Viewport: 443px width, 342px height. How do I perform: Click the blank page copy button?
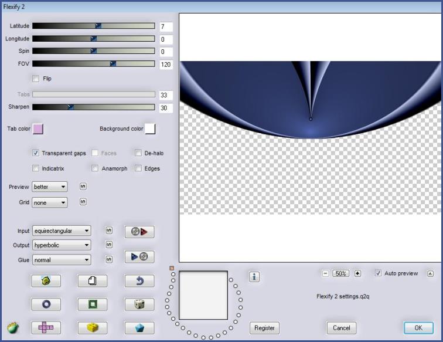pos(92,281)
